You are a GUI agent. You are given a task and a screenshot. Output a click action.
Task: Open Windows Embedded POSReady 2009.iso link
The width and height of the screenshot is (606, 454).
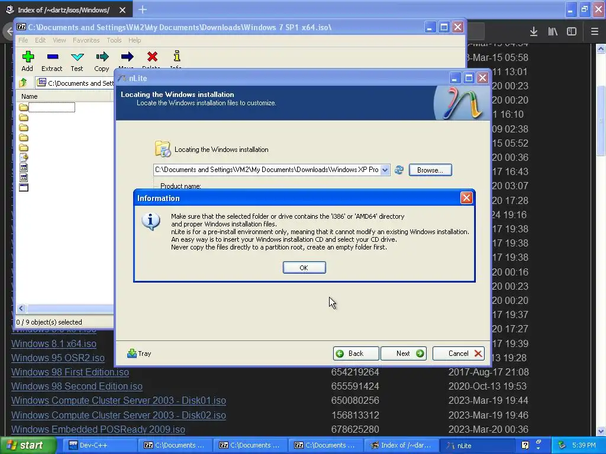[98, 430]
